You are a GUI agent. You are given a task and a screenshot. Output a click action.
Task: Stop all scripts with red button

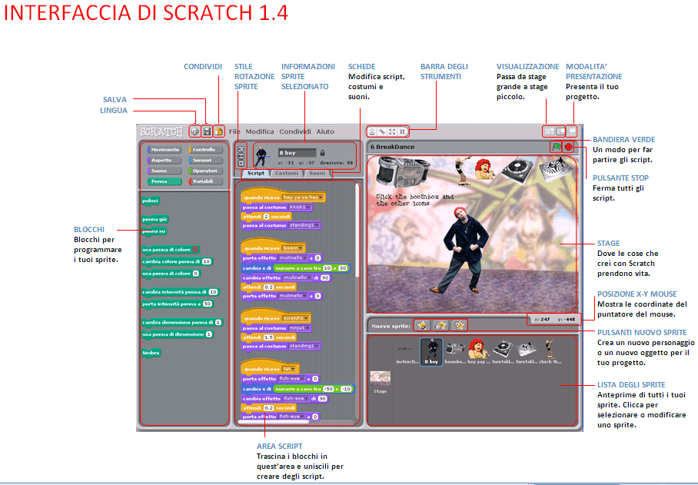pos(568,146)
